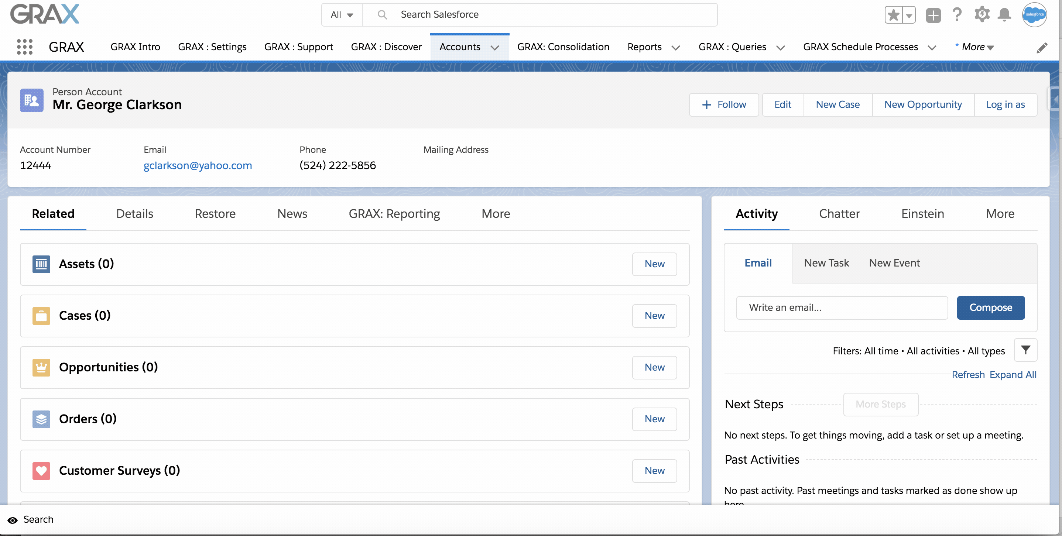Viewport: 1062px width, 536px height.
Task: Click the New Opportunity button
Action: (923, 104)
